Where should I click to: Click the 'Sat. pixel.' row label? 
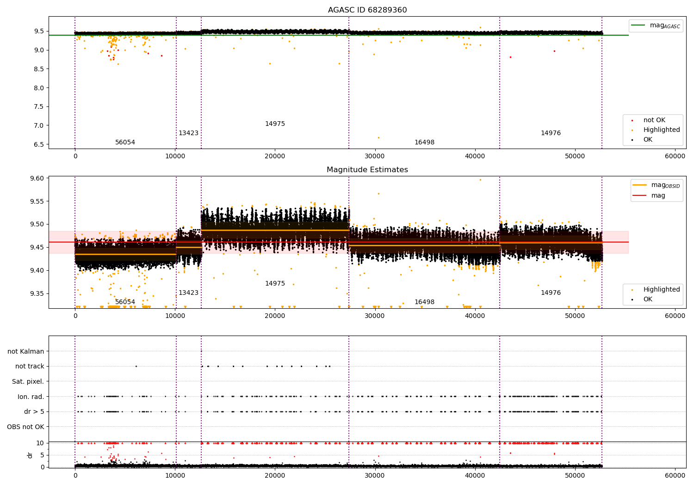click(28, 382)
